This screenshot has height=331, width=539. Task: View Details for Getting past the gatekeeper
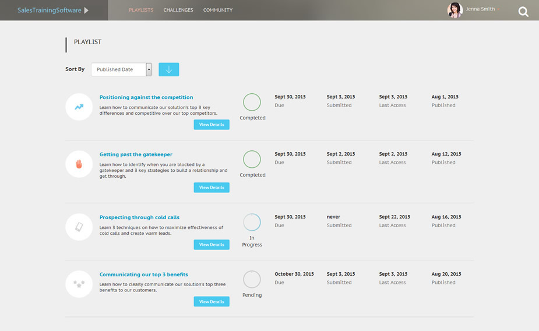point(212,187)
